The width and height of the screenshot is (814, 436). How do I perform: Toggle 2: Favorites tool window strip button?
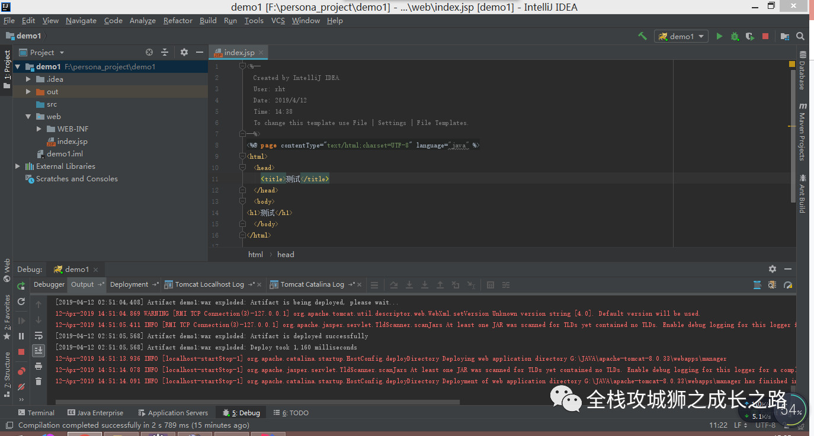point(7,317)
